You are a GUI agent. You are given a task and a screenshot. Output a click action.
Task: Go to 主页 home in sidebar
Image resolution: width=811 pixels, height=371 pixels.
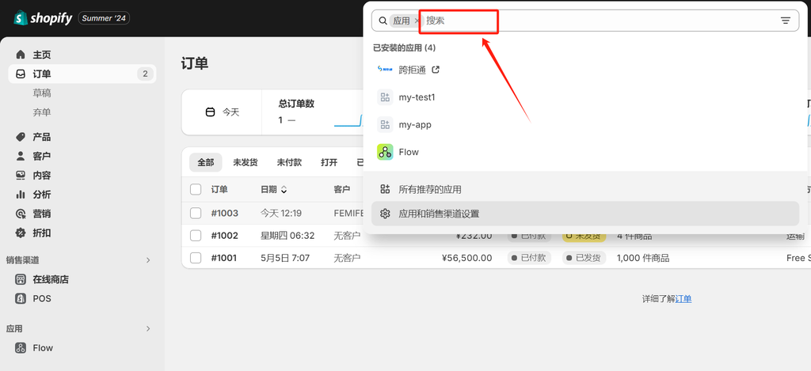(42, 55)
